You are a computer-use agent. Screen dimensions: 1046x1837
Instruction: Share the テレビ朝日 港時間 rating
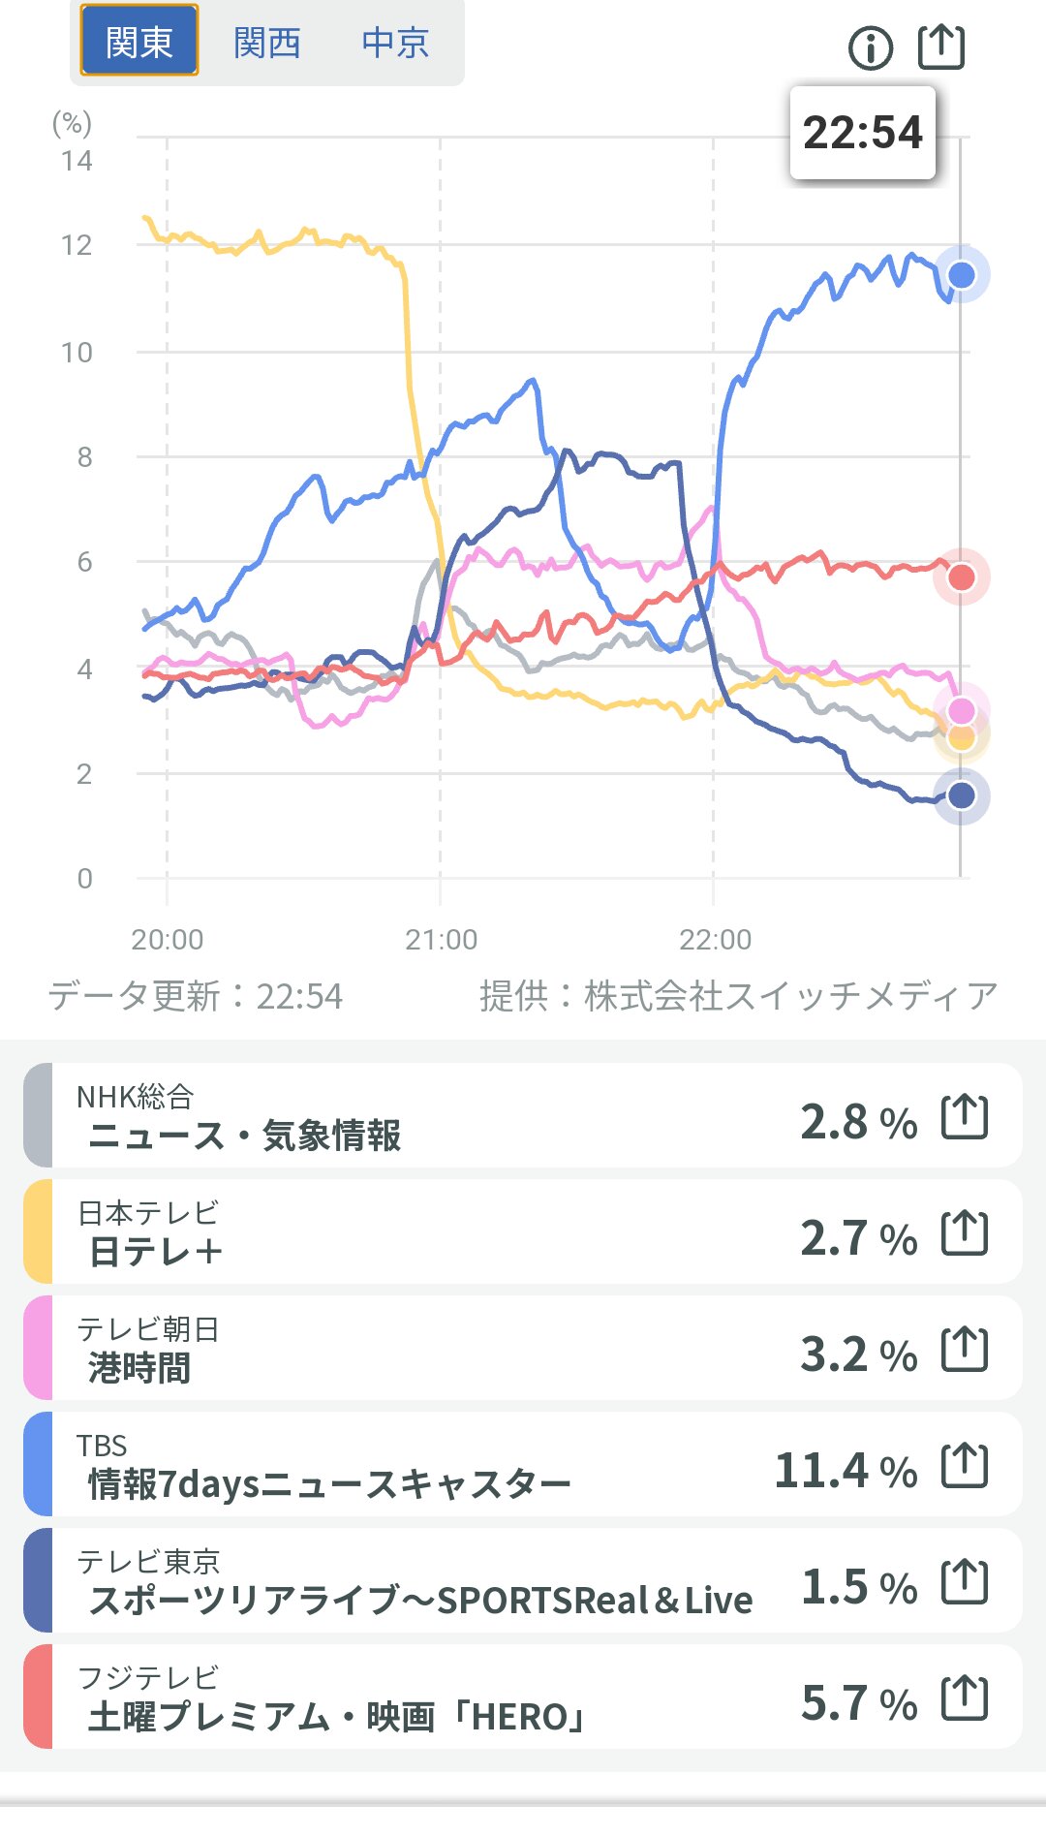[x=965, y=1349]
